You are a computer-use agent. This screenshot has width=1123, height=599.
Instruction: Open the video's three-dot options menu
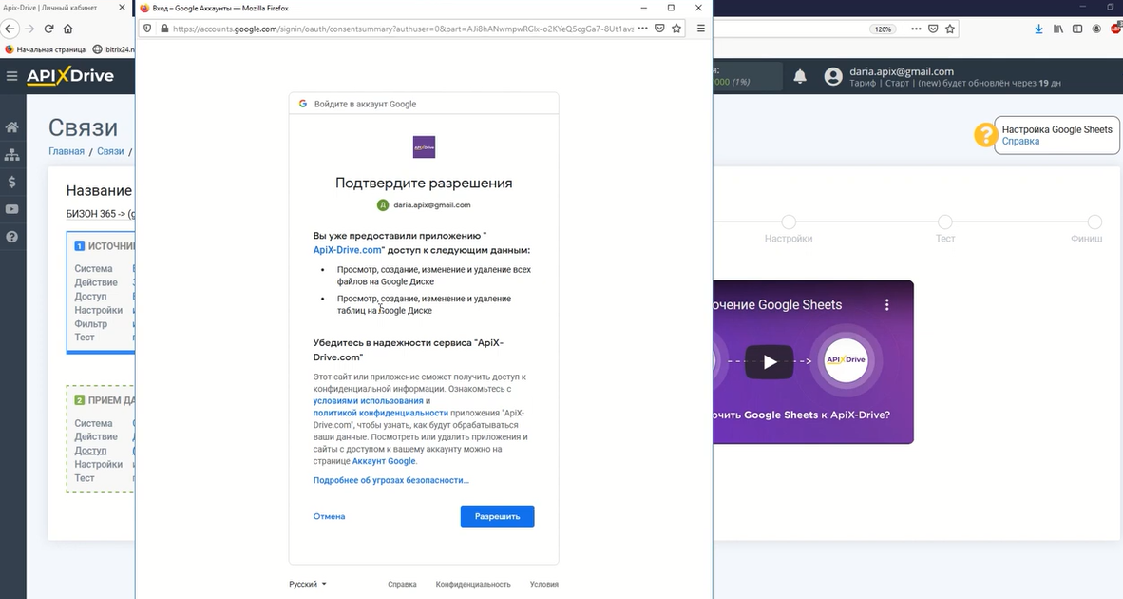point(886,304)
